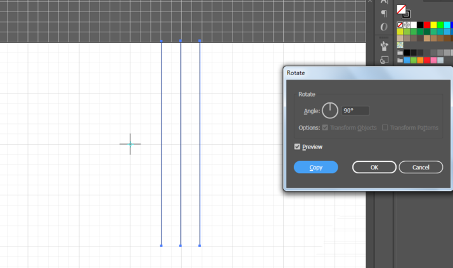The image size is (453, 268).
Task: Select the rightmost vertical line
Action: [x=200, y=143]
